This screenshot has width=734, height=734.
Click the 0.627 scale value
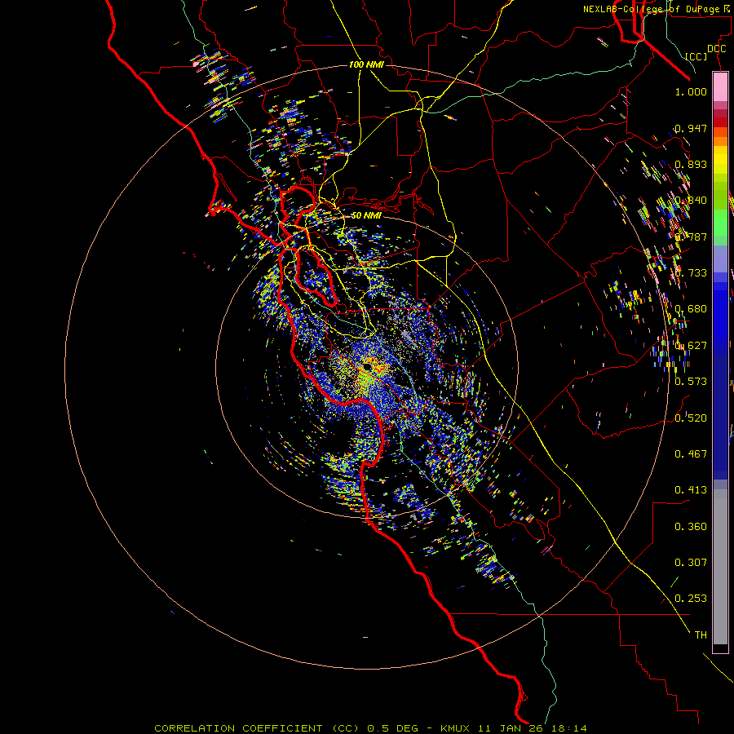tap(691, 346)
